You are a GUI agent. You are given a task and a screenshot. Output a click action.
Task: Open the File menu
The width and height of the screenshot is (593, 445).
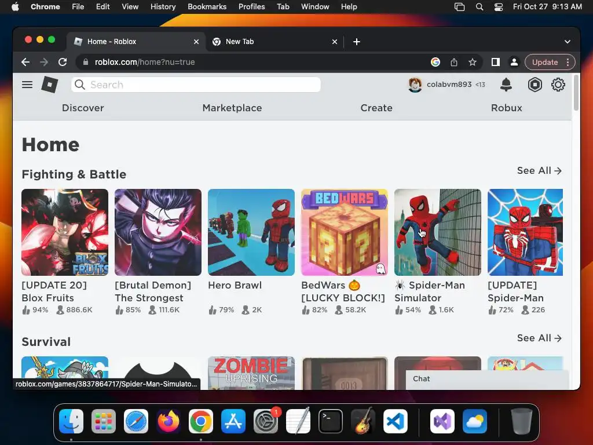(78, 7)
